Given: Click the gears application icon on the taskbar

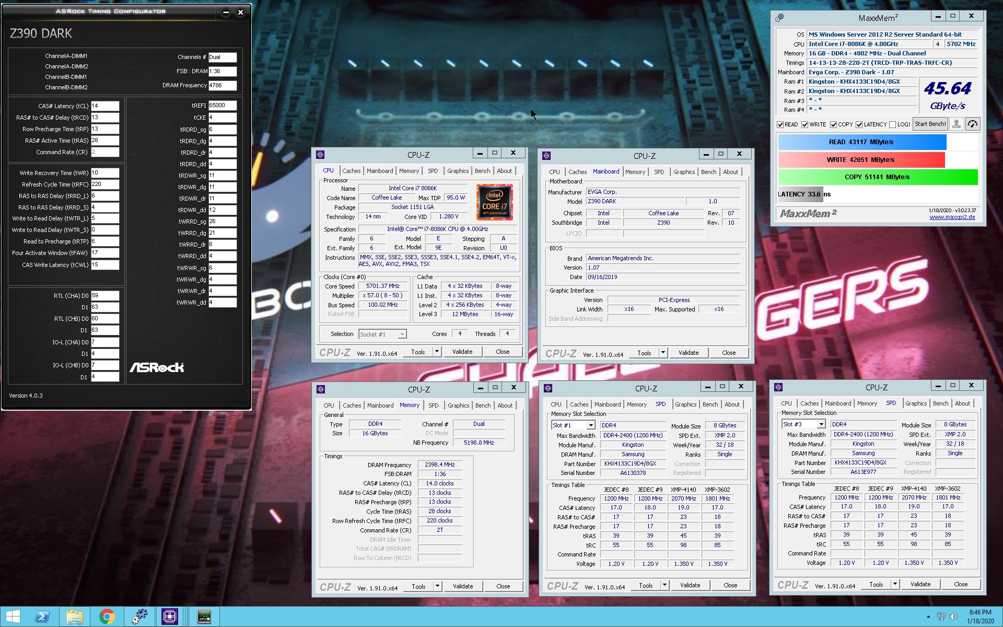Looking at the screenshot, I should pos(139,617).
